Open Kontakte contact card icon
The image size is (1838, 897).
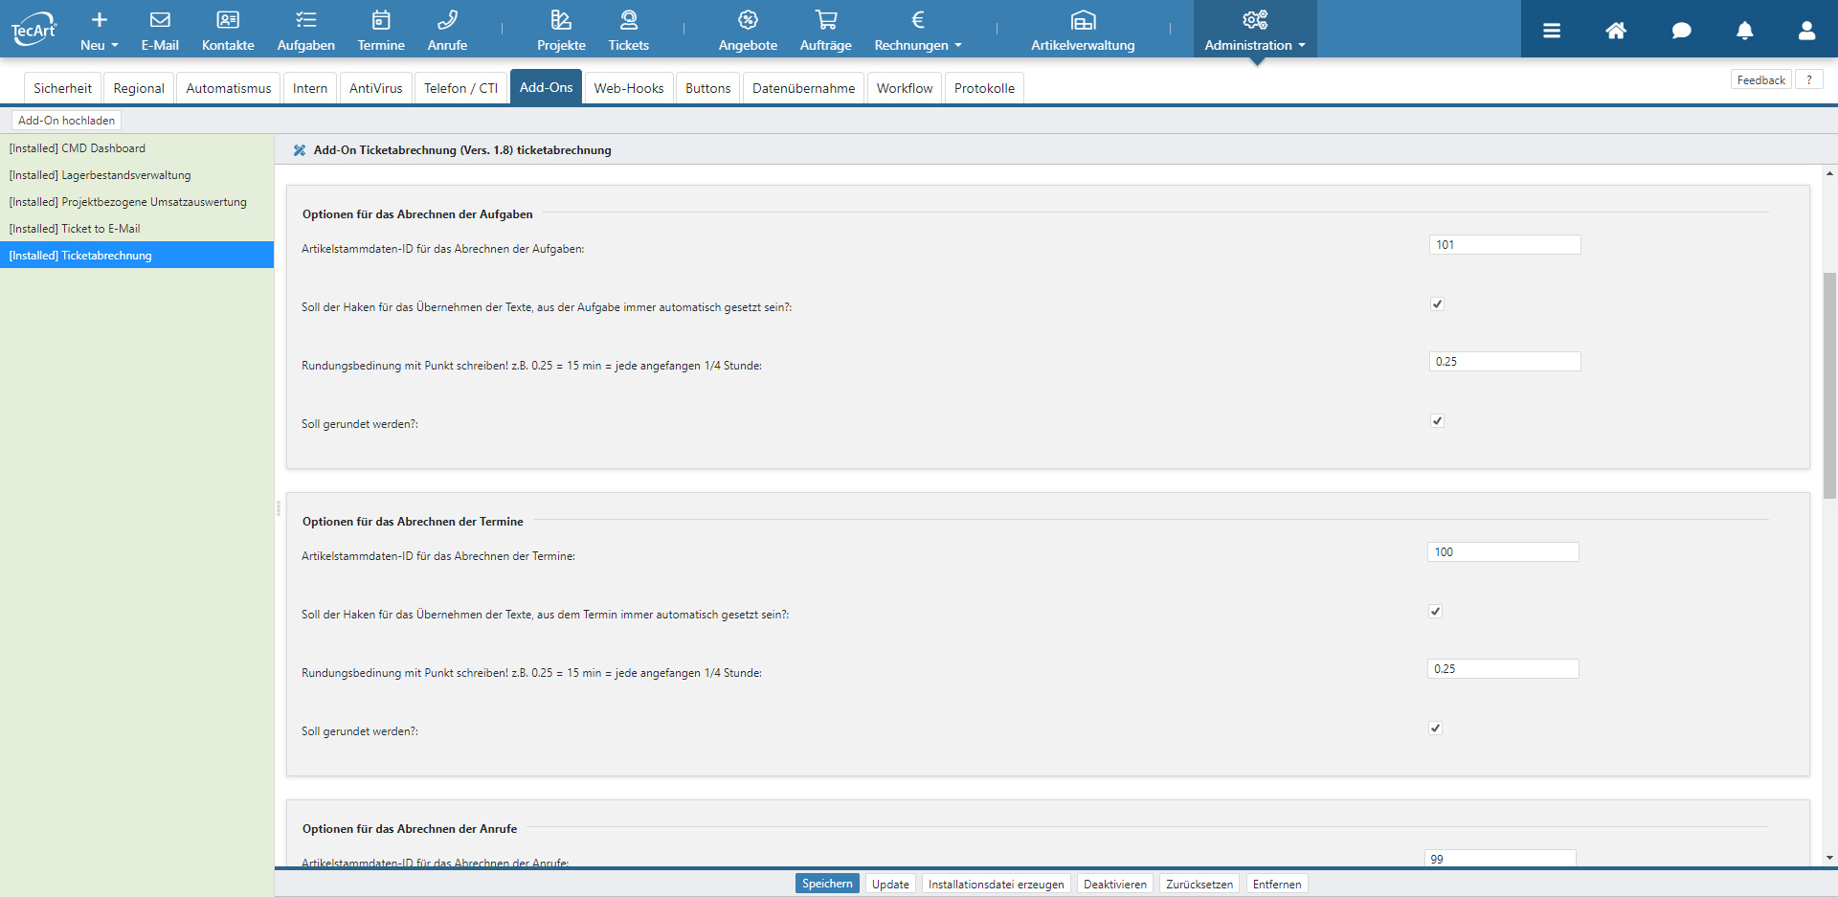228,21
